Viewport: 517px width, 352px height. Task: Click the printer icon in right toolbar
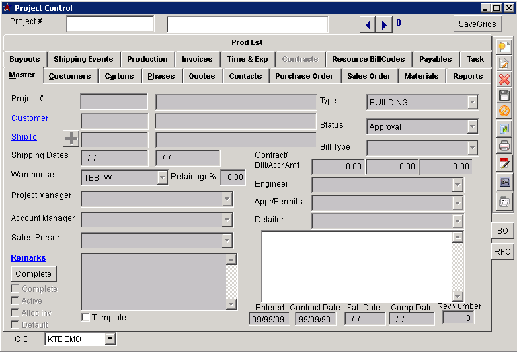(x=504, y=145)
